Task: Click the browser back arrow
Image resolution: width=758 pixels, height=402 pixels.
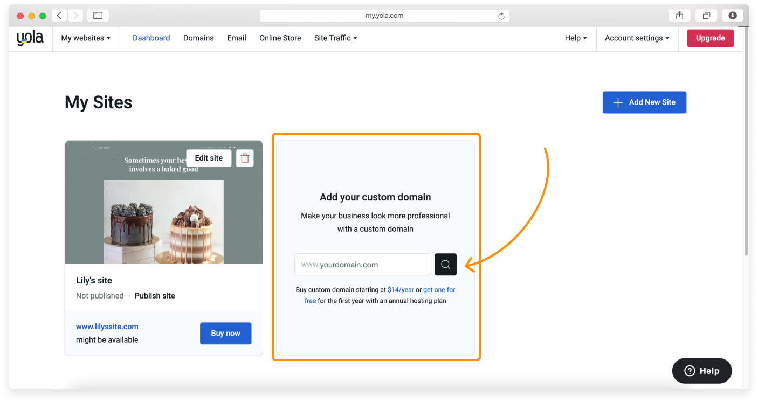Action: coord(59,15)
